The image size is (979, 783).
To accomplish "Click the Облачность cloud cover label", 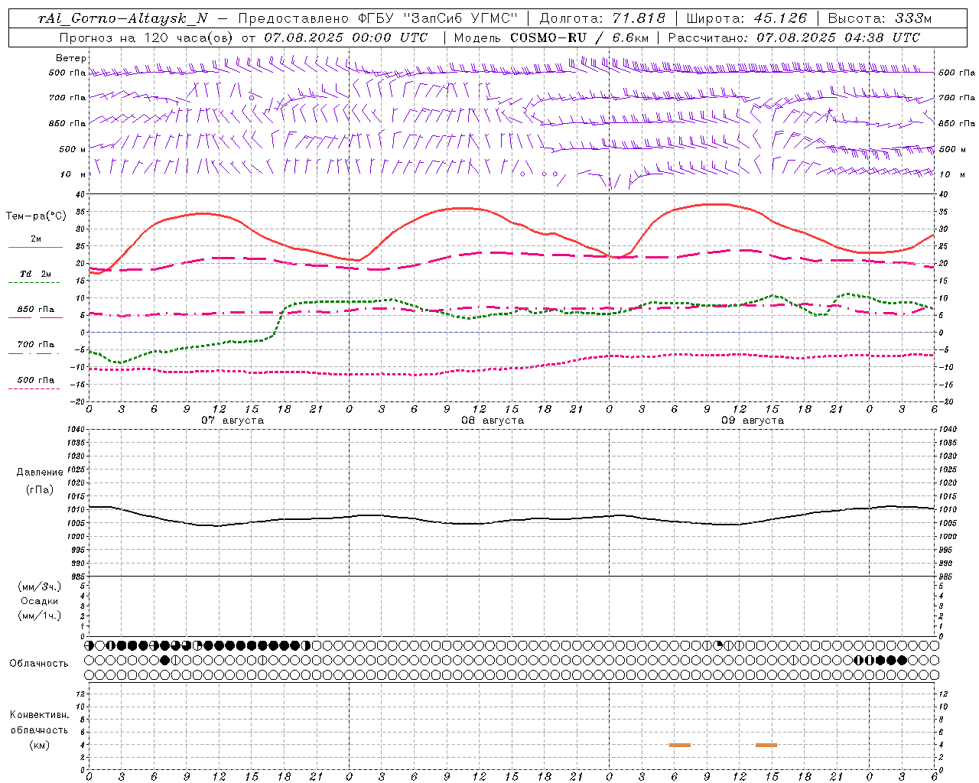I will (39, 663).
